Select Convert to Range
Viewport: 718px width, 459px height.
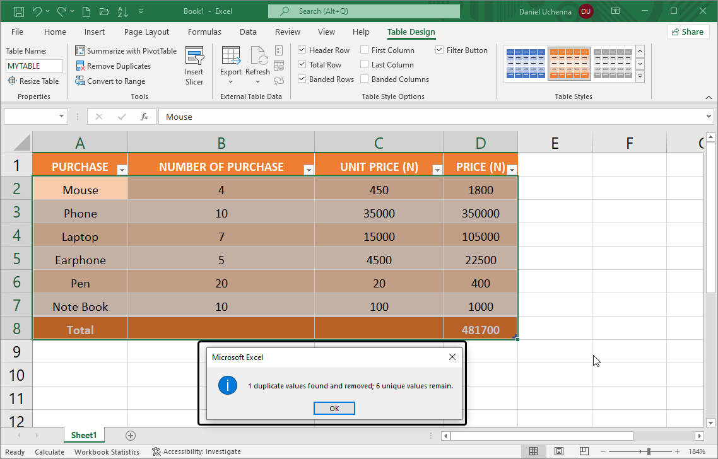tap(110, 81)
